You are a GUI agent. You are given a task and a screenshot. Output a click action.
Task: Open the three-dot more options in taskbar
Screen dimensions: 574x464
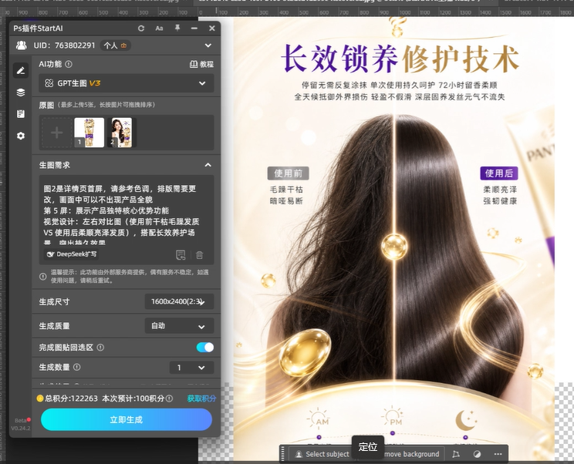(498, 454)
